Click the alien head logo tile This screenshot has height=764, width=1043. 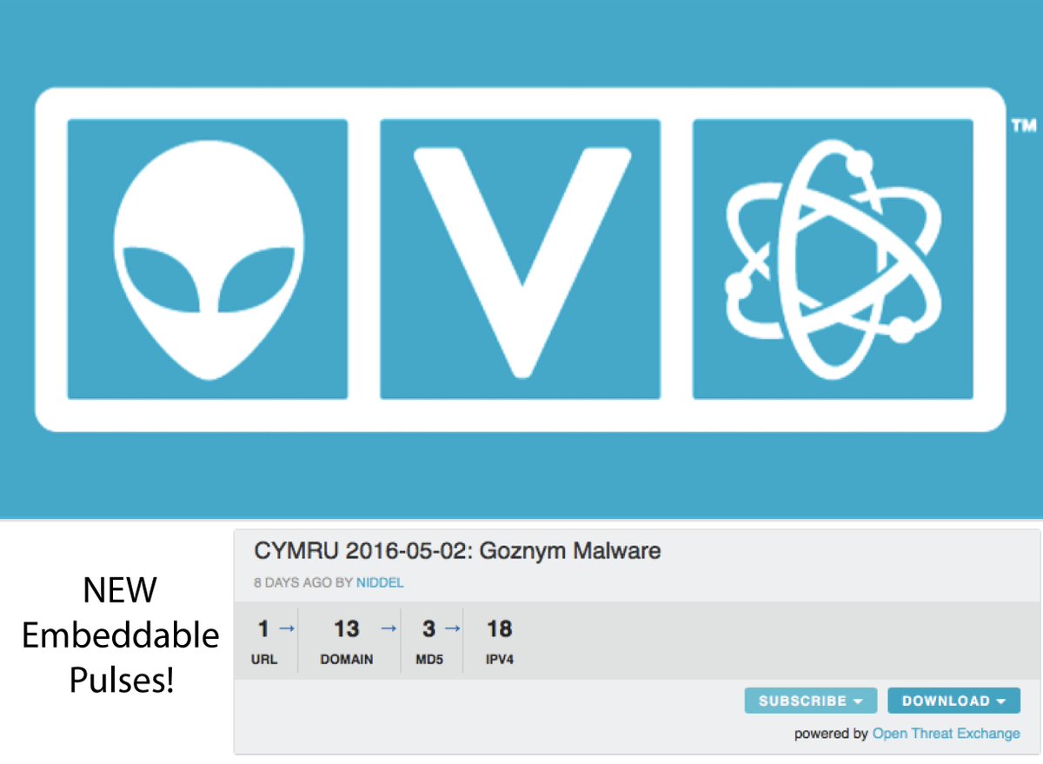(x=208, y=259)
